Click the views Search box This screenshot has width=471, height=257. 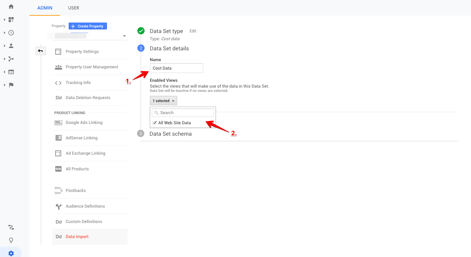[183, 112]
